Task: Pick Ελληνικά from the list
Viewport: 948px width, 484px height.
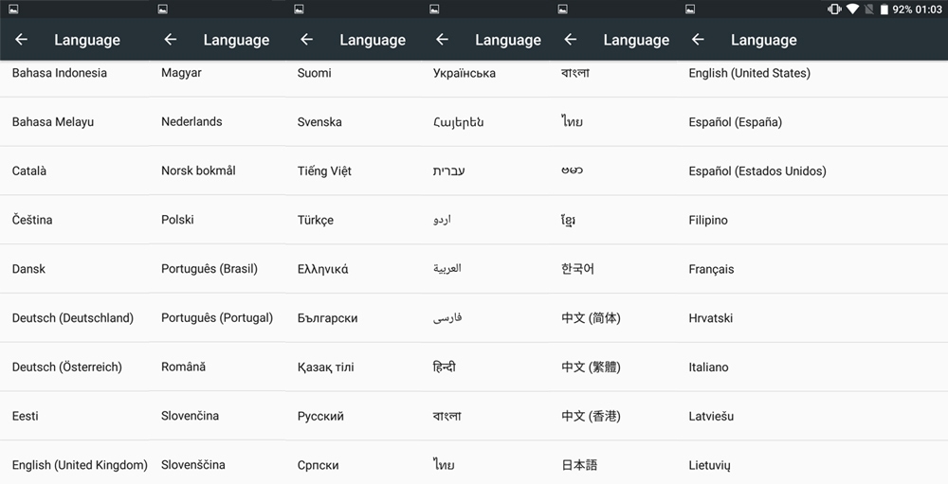Action: coord(322,269)
